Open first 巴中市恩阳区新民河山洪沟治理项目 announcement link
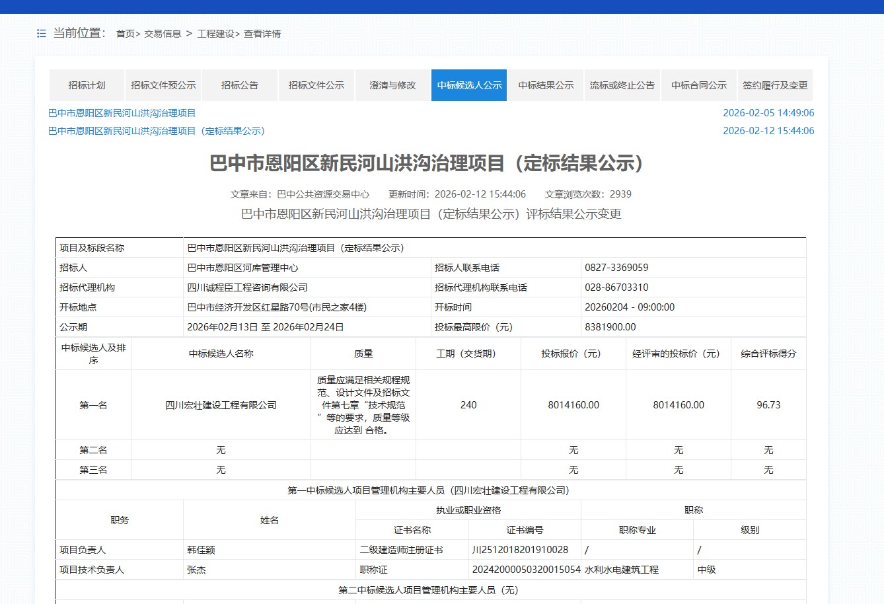 coord(122,113)
